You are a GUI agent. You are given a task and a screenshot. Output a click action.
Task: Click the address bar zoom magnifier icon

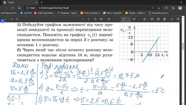pos(153,8)
